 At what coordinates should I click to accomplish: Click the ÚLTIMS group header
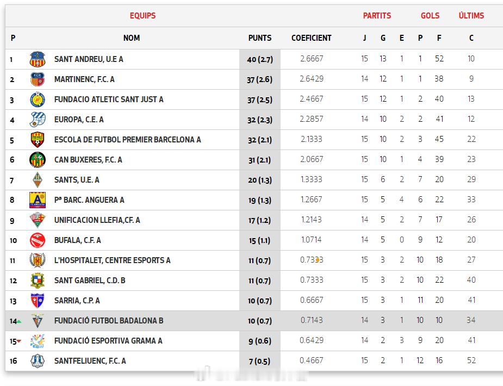pyautogui.click(x=471, y=15)
